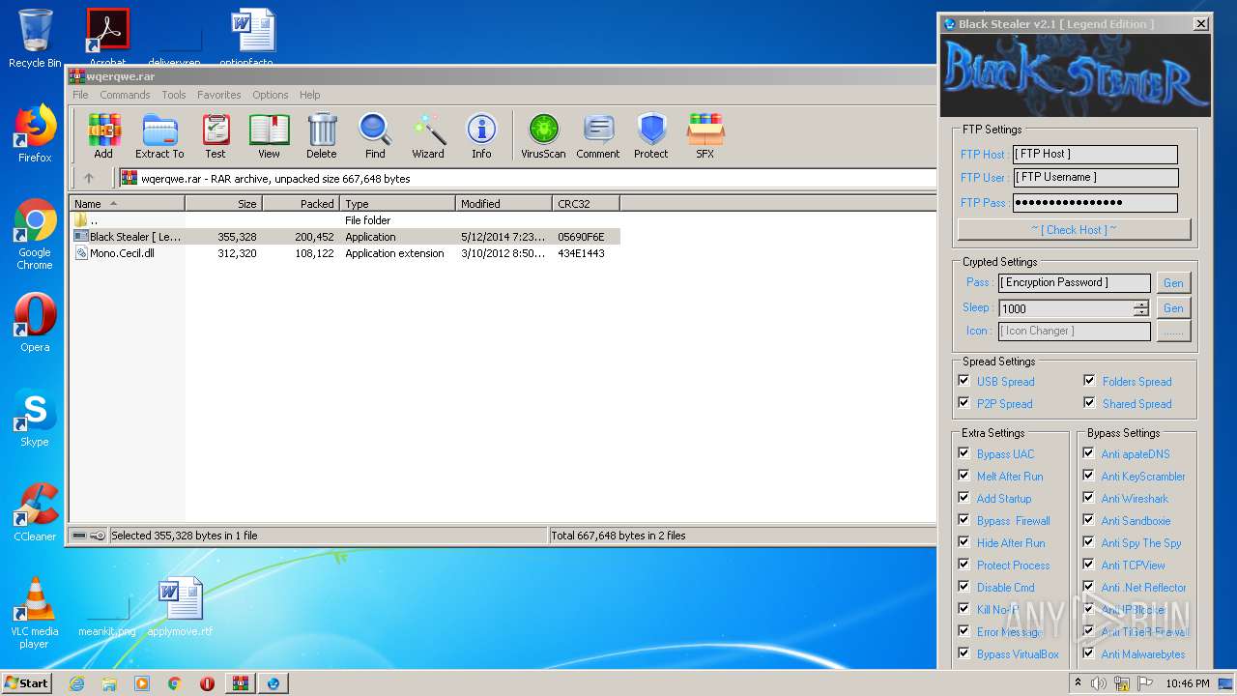The height and width of the screenshot is (696, 1237).
Task: Click the Opera taskbar icon
Action: coord(207,683)
